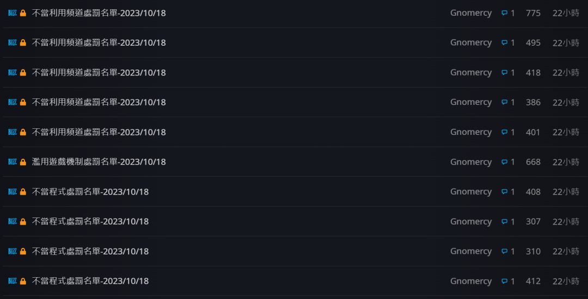Click lock icon on the 310-views topic
The height and width of the screenshot is (299, 588).
tap(23, 251)
